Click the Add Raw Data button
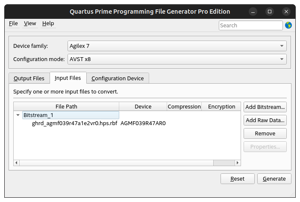 (x=265, y=120)
